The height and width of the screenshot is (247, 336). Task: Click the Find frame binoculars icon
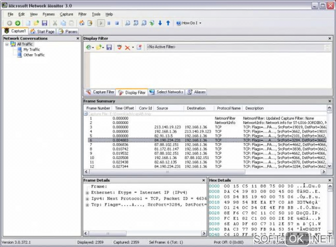tap(127, 23)
